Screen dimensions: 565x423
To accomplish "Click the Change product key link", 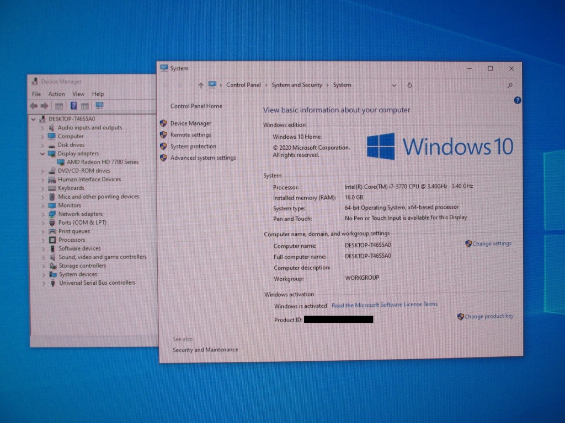I will point(489,317).
